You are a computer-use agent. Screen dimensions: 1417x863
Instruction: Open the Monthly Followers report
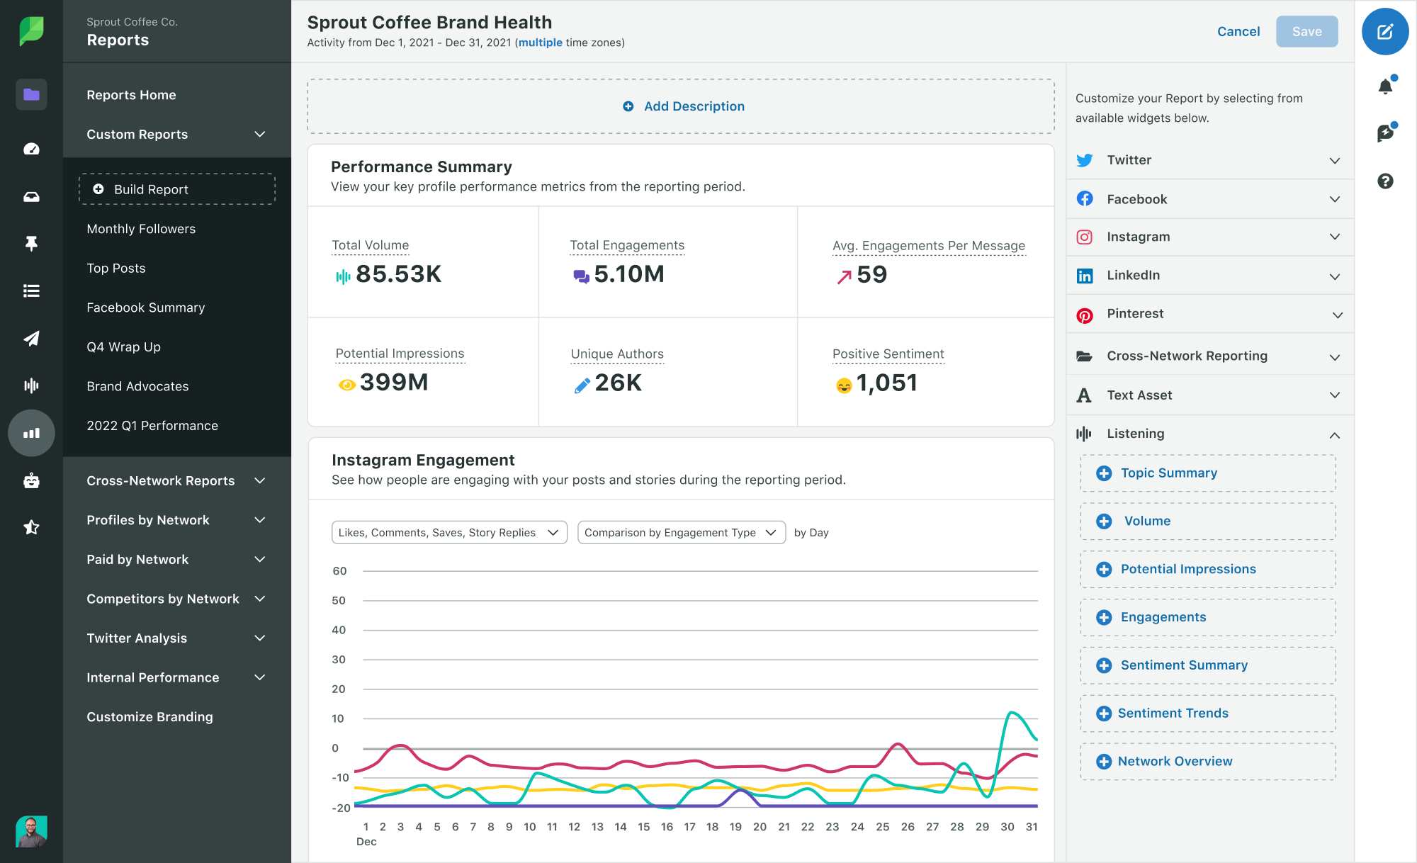[x=141, y=229]
